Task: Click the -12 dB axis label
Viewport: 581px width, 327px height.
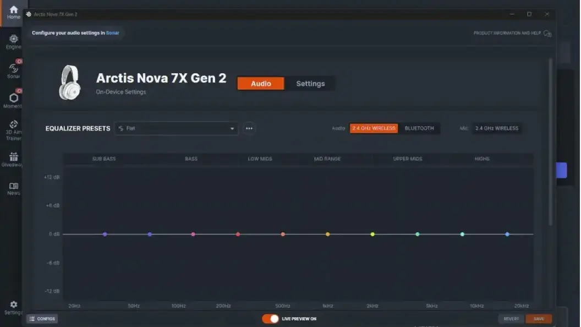Action: pyautogui.click(x=52, y=291)
